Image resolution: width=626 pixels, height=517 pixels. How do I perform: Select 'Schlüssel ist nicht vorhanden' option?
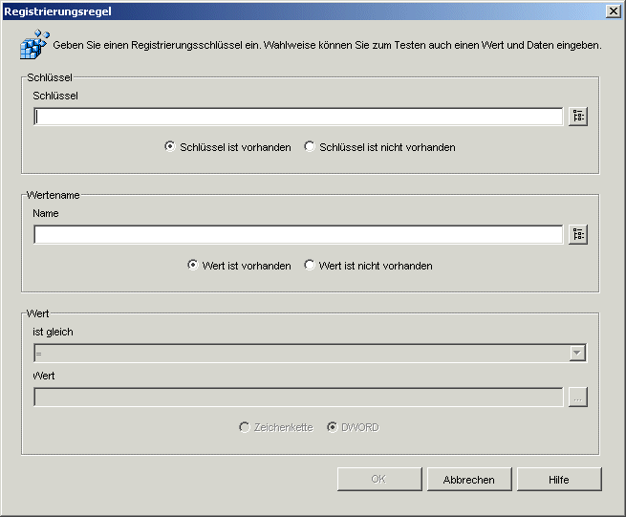pyautogui.click(x=310, y=147)
